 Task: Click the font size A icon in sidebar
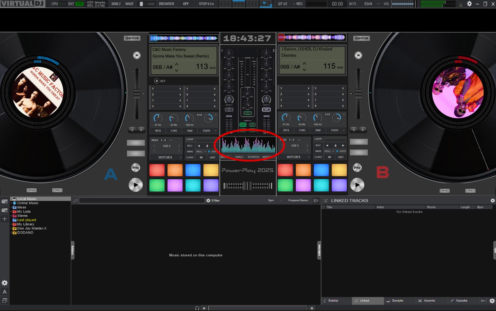click(x=5, y=292)
